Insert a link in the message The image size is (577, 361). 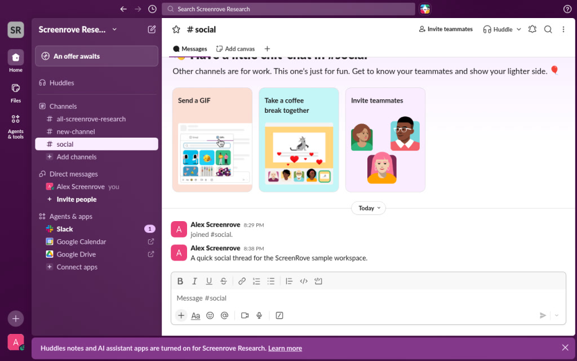242,281
